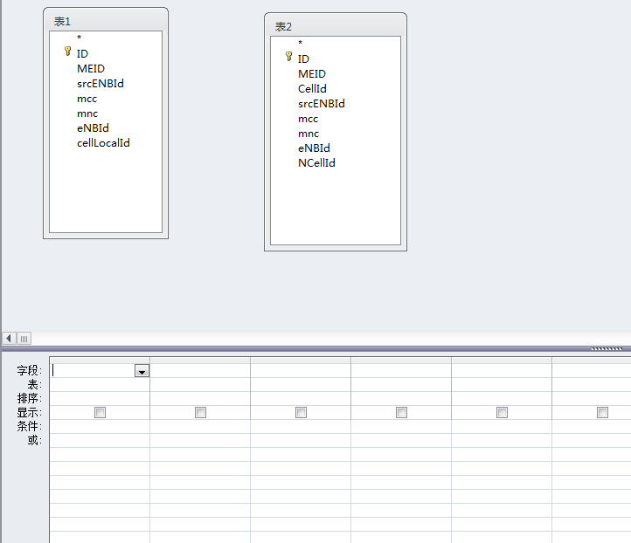Select the ID field in 表2
Screen dimensions: 631x543
(303, 59)
